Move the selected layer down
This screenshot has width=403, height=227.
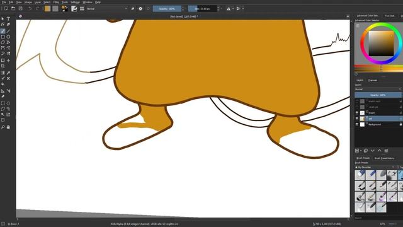[372, 151]
